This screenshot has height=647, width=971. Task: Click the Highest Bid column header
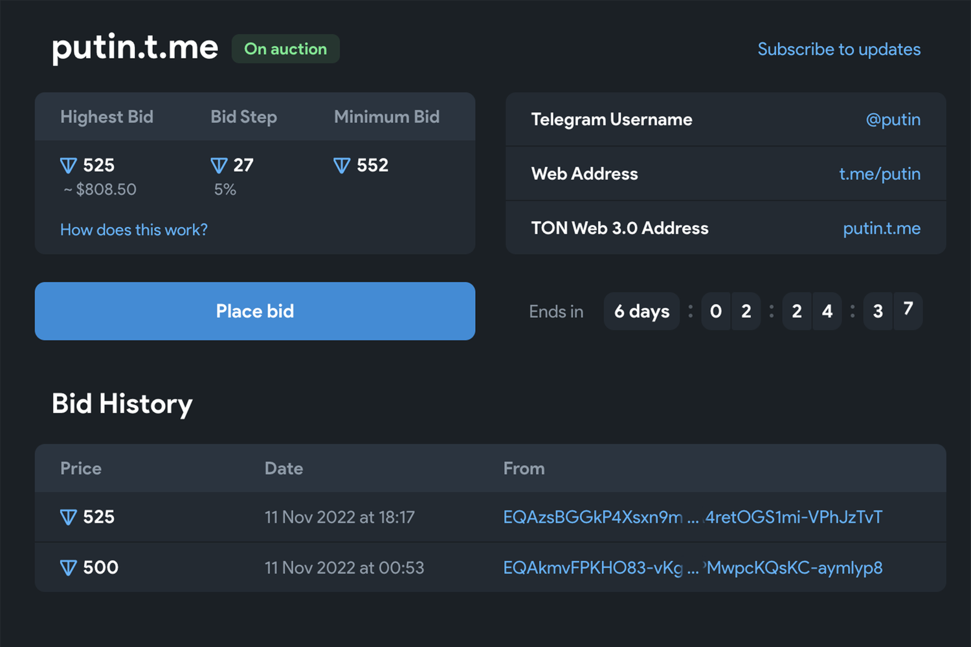tap(107, 117)
